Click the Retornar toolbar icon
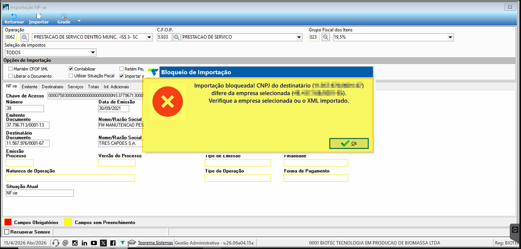Image resolution: width=521 pixels, height=249 pixels. [14, 16]
